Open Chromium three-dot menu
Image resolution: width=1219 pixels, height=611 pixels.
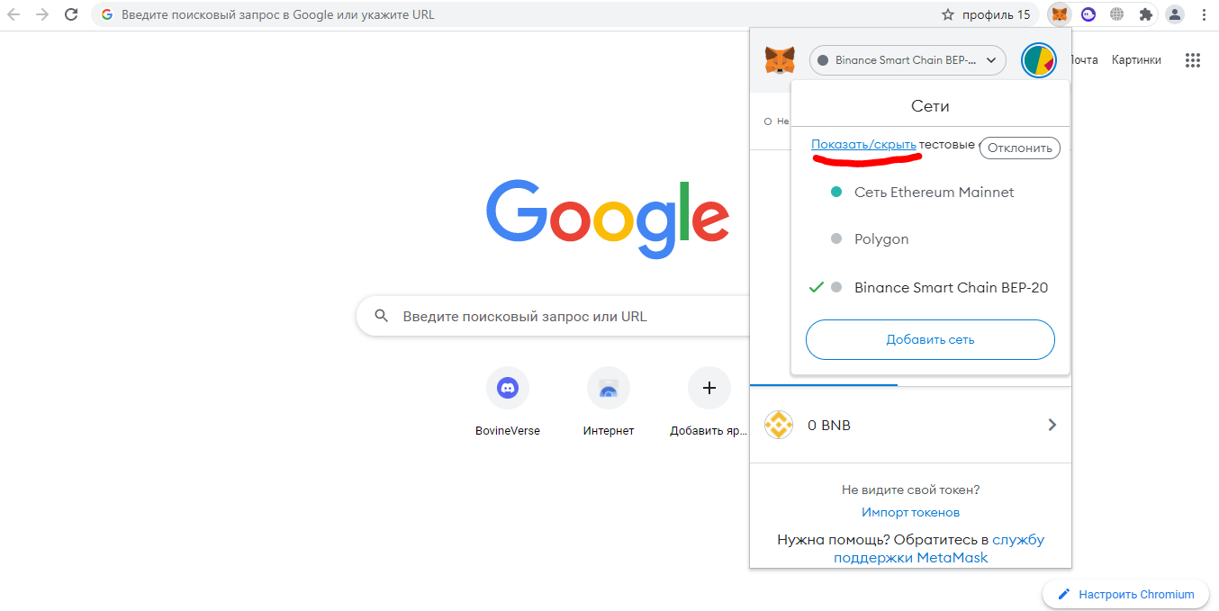click(1204, 14)
